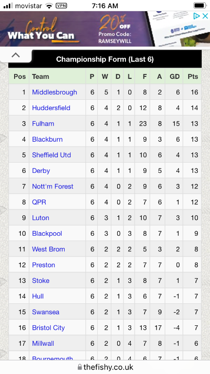
Task: Tap the padlock icon in address bar
Action: pyautogui.click(x=80, y=367)
